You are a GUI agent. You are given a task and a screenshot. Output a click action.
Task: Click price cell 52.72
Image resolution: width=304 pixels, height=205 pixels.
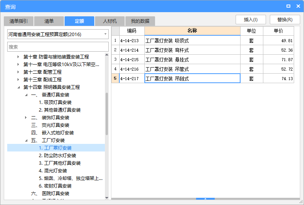pyautogui.click(x=279, y=69)
